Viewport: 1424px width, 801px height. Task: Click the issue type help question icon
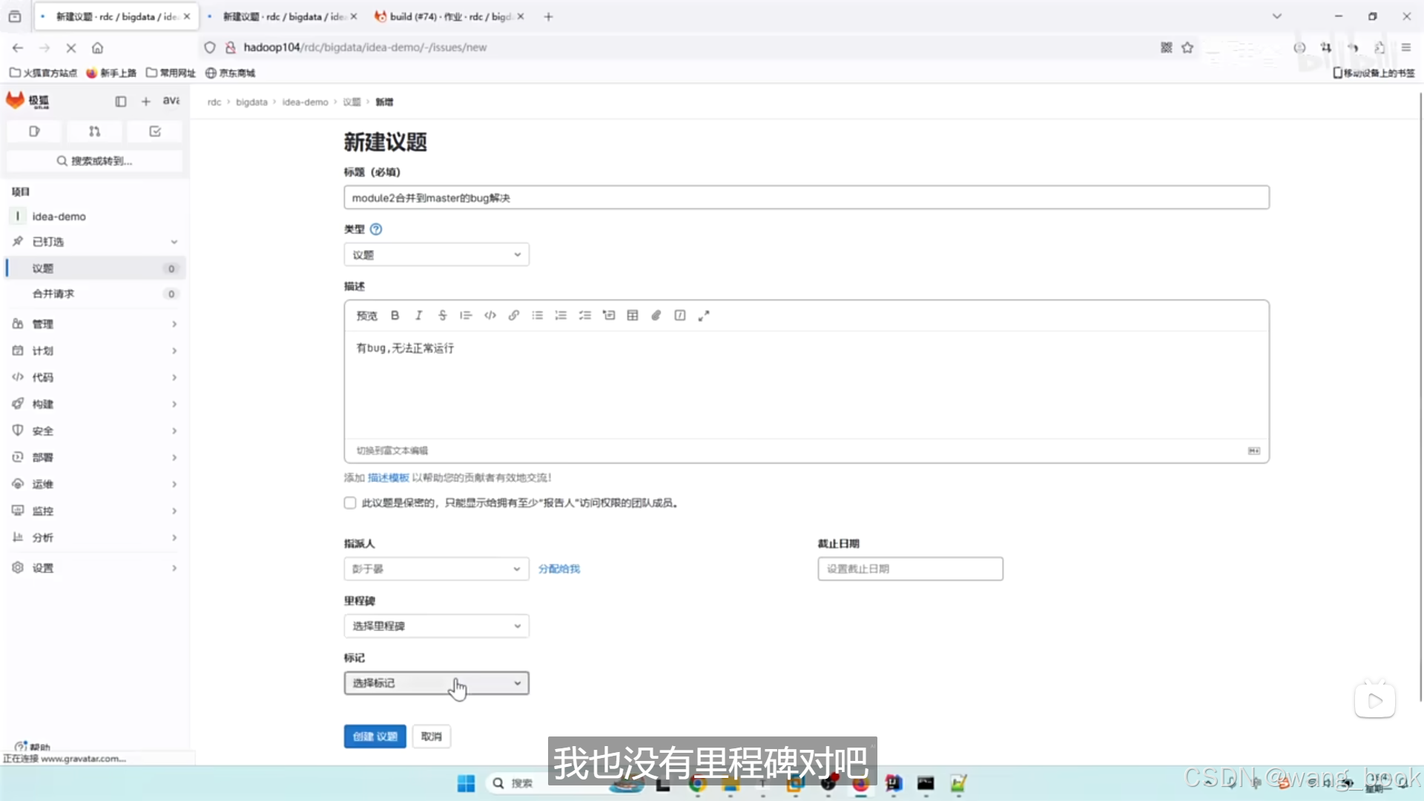coord(376,229)
